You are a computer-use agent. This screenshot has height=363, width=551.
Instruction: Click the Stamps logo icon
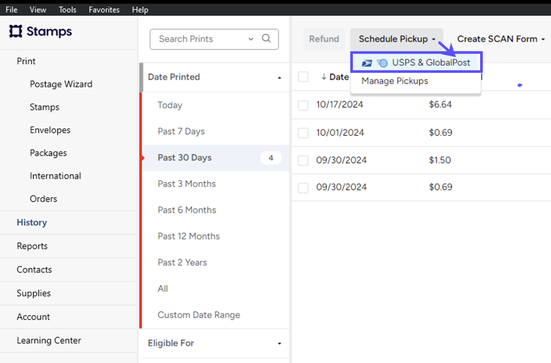16,31
